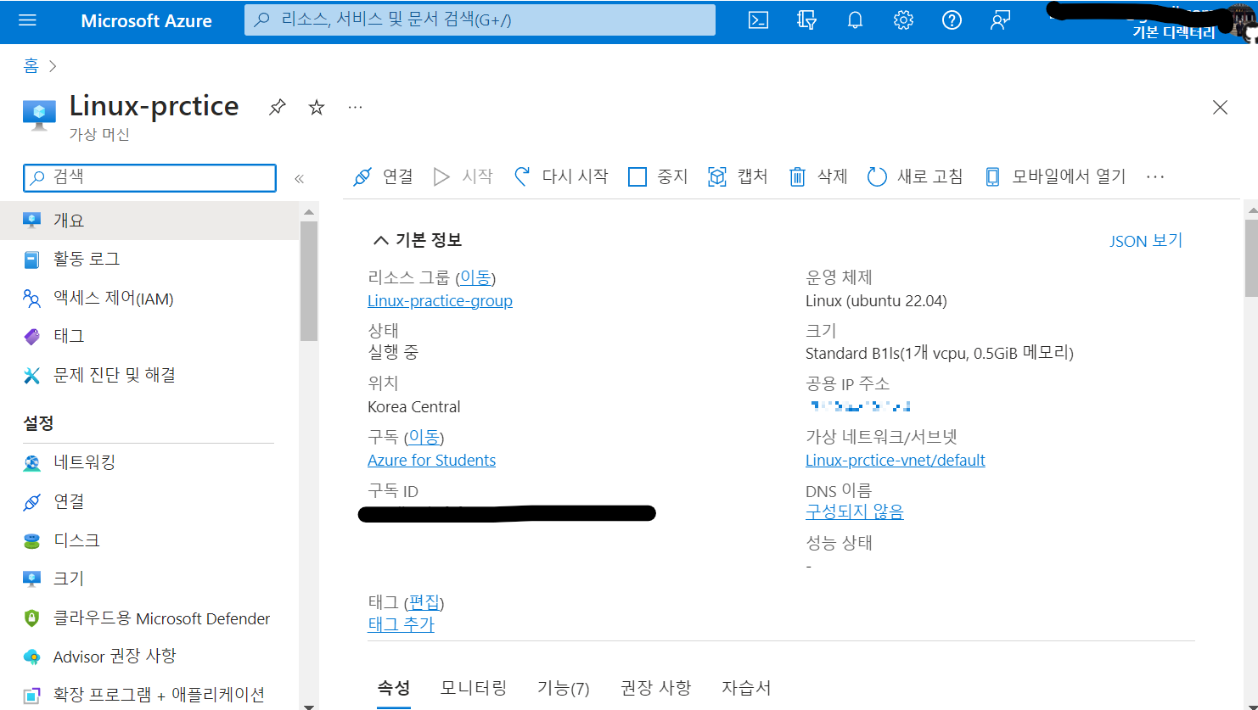Switch to the 기능(7) tab
Screen dimensions: 1258x710
coord(564,688)
